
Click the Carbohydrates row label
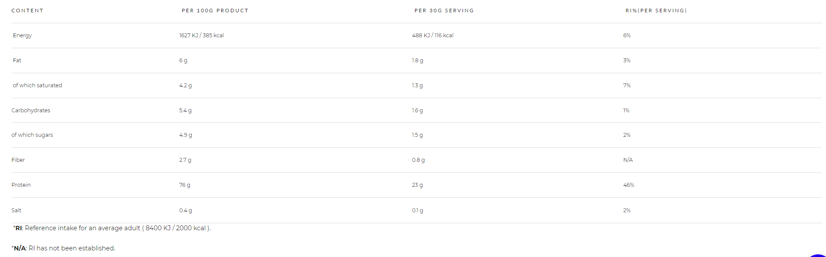pos(31,111)
